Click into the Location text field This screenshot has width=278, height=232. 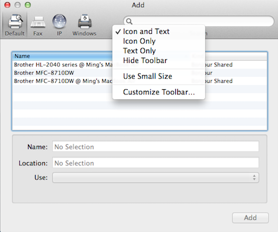pyautogui.click(x=156, y=163)
